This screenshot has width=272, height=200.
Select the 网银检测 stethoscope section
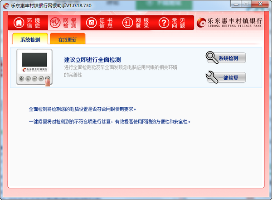click(x=64, y=23)
